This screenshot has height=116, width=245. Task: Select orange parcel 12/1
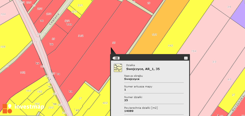tap(154, 35)
